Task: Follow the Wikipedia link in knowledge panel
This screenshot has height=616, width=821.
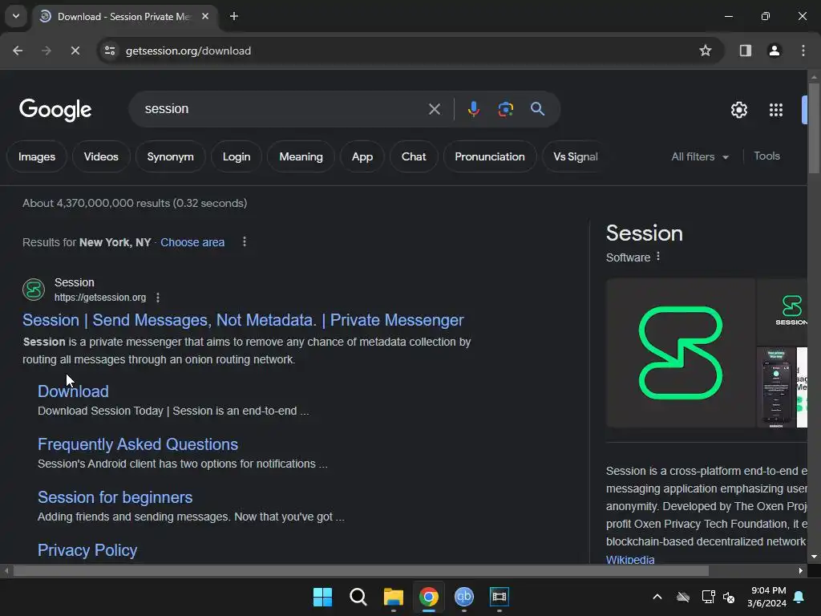Action: point(630,559)
